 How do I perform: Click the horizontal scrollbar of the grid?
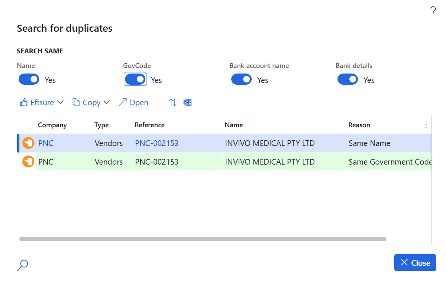coord(203,239)
